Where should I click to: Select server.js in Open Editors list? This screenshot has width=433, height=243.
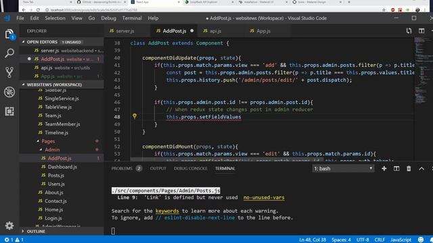pos(62,51)
